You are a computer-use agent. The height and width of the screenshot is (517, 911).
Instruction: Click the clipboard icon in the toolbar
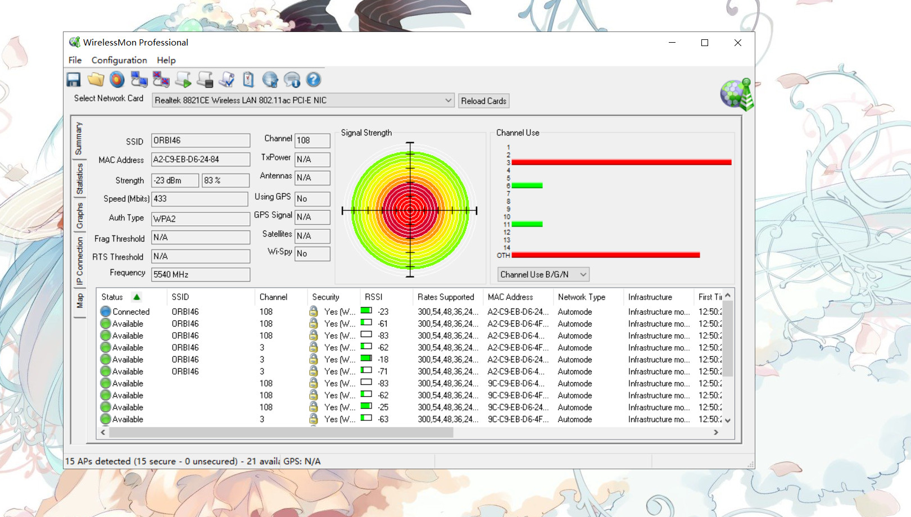pyautogui.click(x=248, y=80)
